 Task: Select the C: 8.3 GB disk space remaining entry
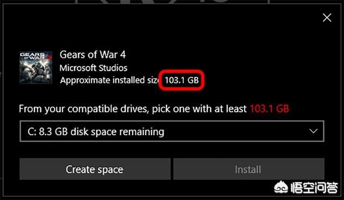[96, 131]
